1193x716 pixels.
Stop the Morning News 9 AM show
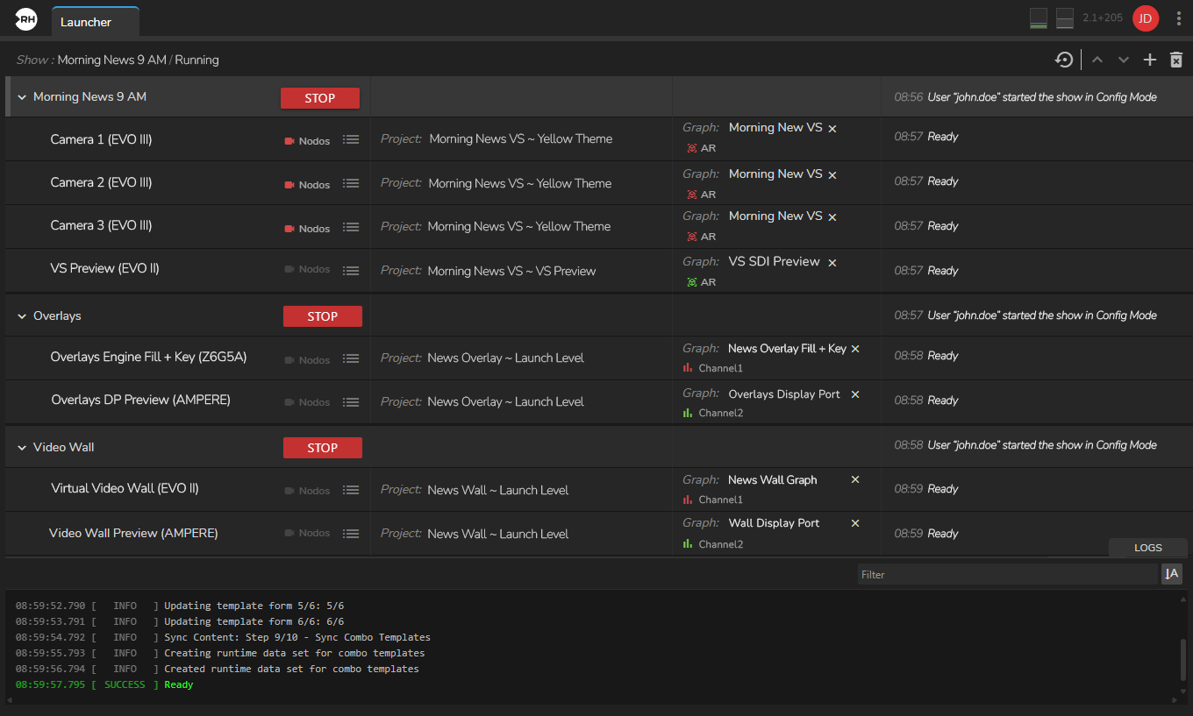319,98
